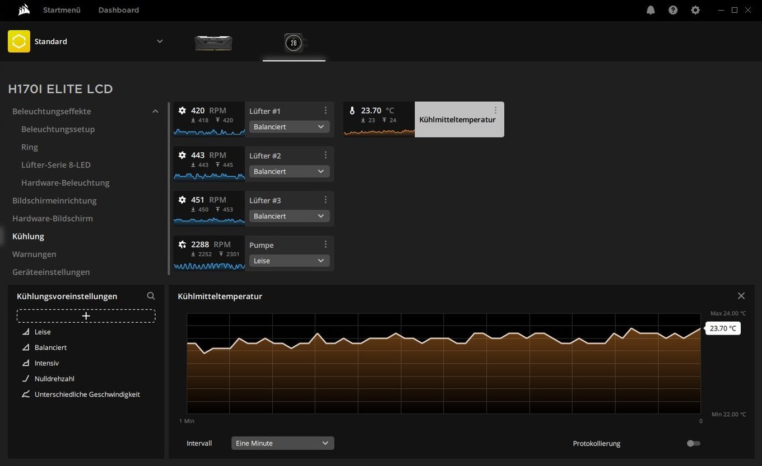The height and width of the screenshot is (466, 762).
Task: Open Hardware-Beleuchtung
Action: (x=65, y=183)
